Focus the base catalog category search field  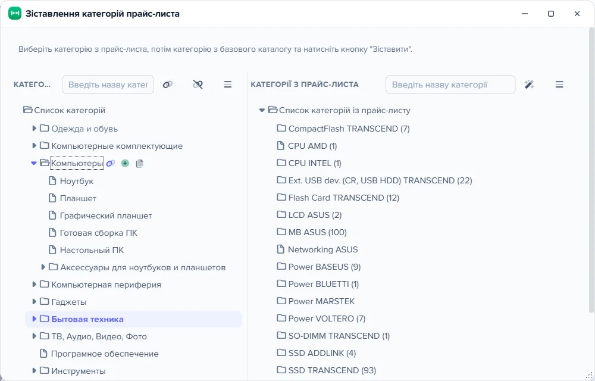[108, 85]
